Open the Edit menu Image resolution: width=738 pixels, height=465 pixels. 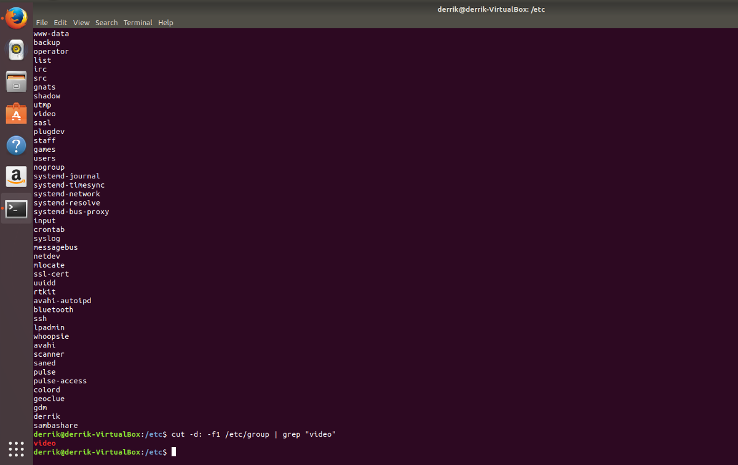click(60, 23)
